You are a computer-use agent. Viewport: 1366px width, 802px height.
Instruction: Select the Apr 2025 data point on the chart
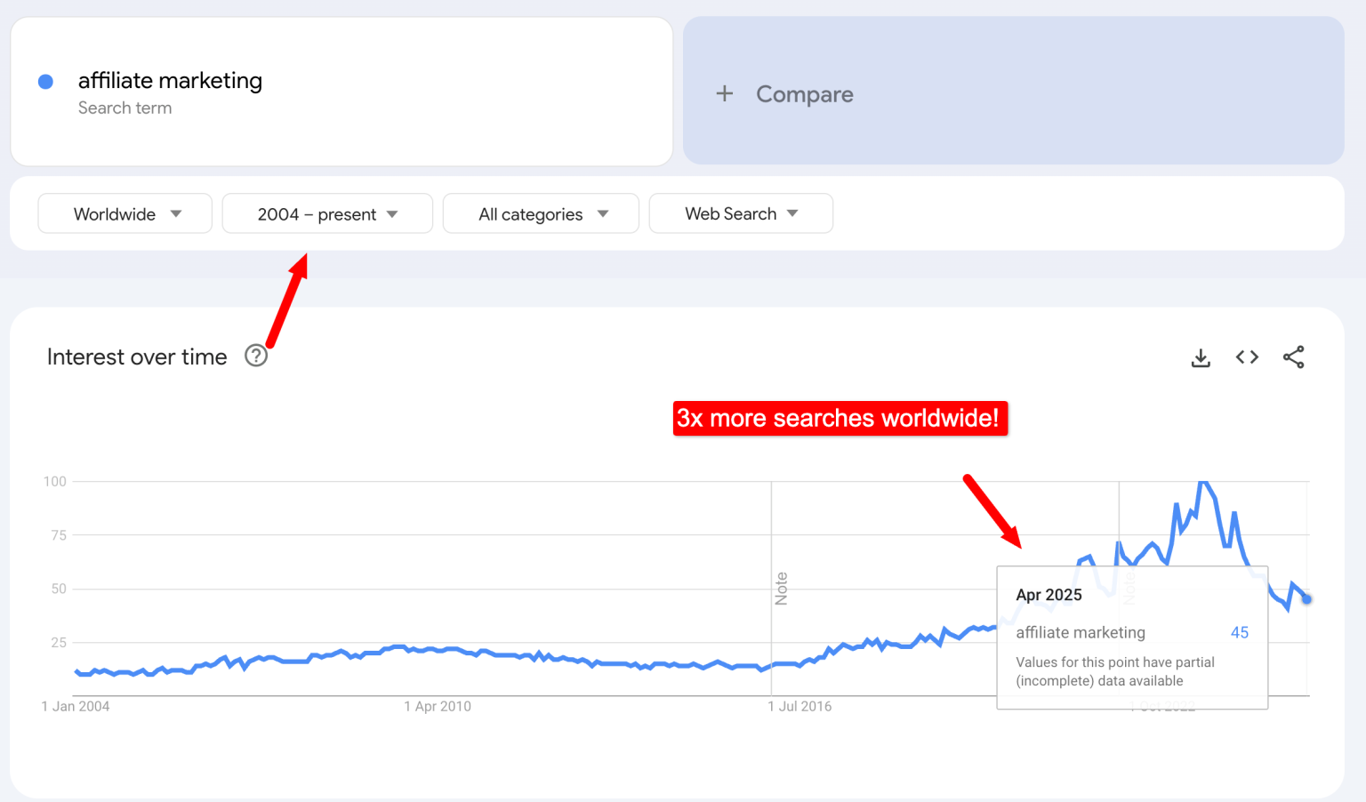pyautogui.click(x=1307, y=599)
